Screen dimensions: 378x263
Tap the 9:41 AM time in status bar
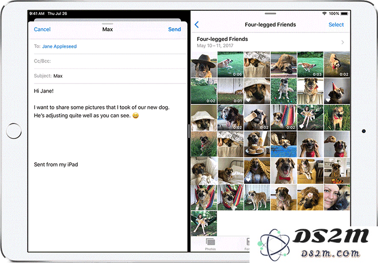[37, 13]
